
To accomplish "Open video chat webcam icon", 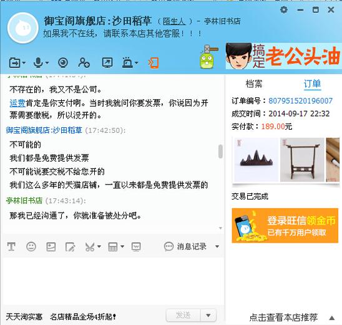I will click(63, 63).
